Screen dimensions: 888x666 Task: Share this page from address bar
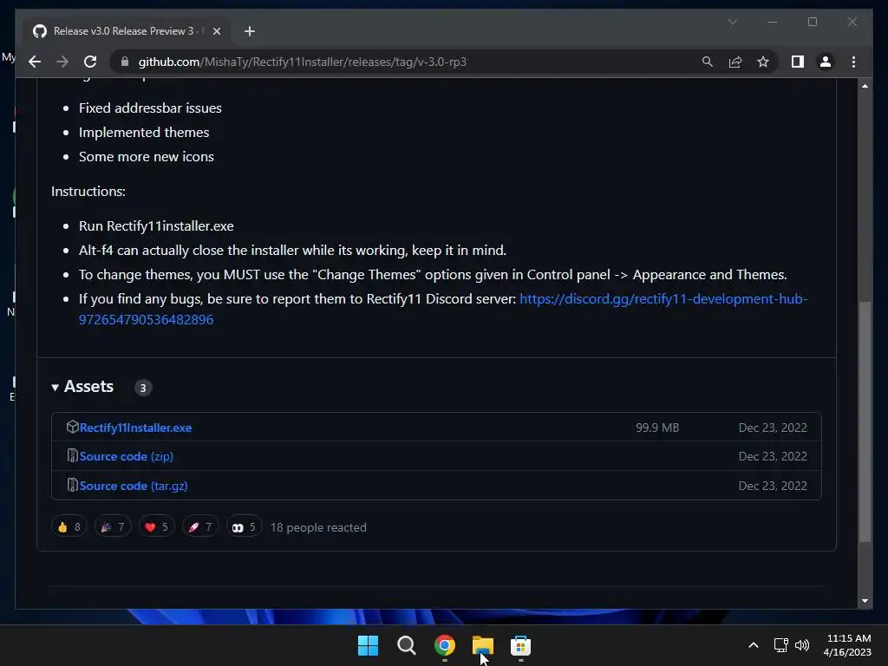735,62
